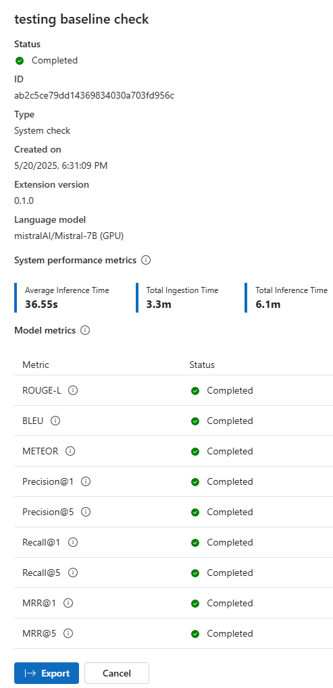Screen dimensions: 333x688
Task: Open the ROUGE-L info tooltip icon
Action: tap(73, 390)
